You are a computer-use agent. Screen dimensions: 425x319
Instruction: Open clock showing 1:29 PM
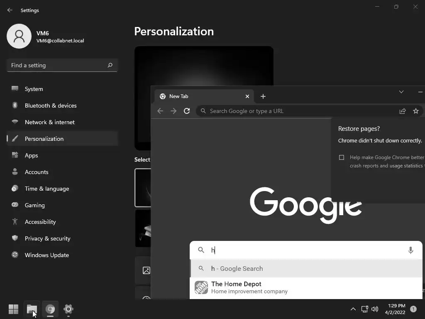click(395, 309)
